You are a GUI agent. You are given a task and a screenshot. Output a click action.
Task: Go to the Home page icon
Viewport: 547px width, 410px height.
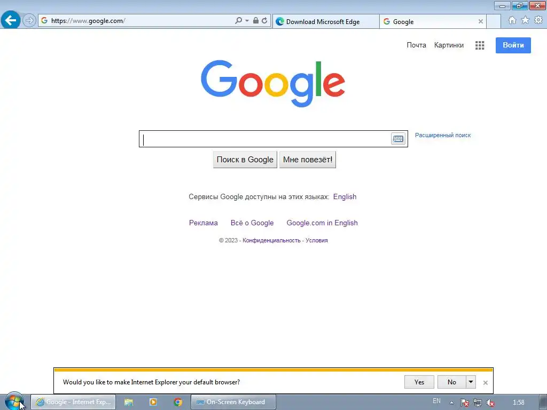click(x=512, y=20)
